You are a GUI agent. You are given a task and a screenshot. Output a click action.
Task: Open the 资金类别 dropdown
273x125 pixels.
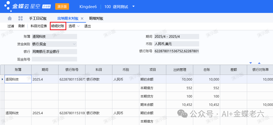(x=74, y=44)
